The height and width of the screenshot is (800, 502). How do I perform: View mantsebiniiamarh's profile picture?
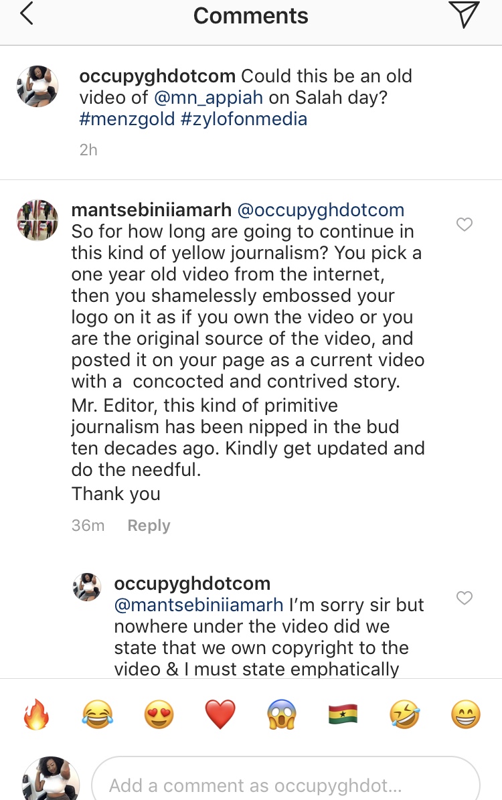[37, 220]
